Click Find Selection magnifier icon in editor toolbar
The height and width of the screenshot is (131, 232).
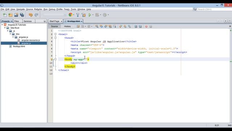click(97, 27)
